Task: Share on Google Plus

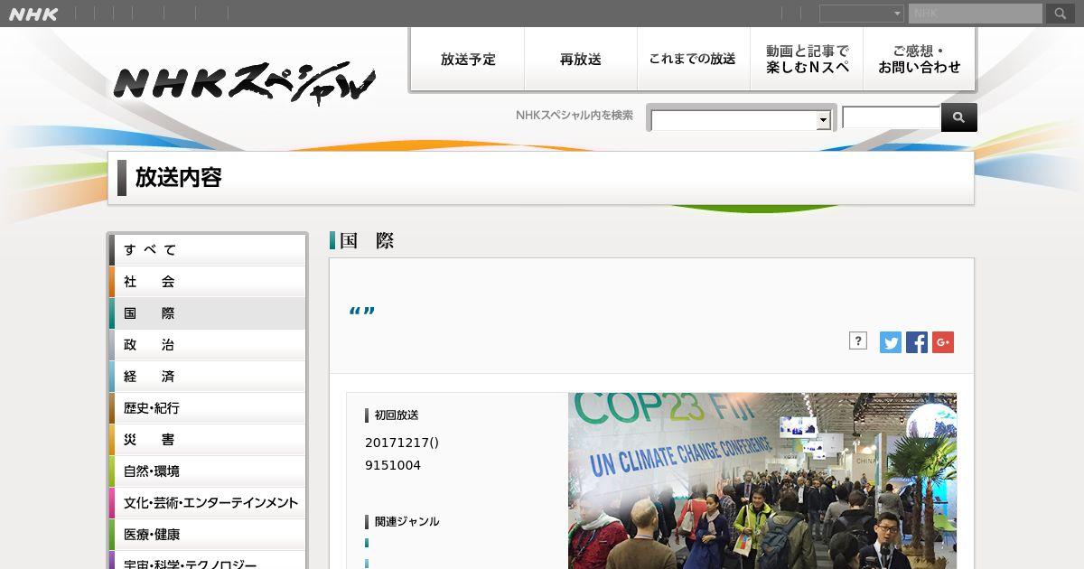Action: pyautogui.click(x=943, y=342)
